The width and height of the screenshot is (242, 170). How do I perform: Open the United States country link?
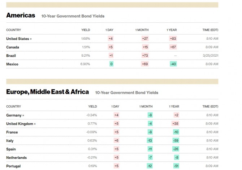[x=19, y=39]
